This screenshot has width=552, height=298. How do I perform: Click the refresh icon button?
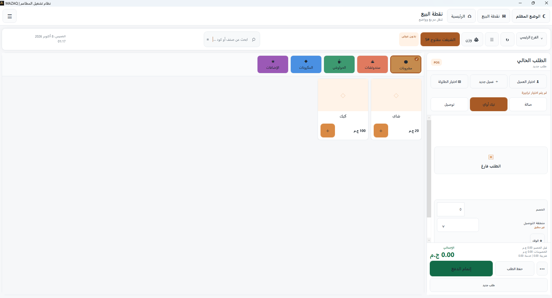[507, 39]
